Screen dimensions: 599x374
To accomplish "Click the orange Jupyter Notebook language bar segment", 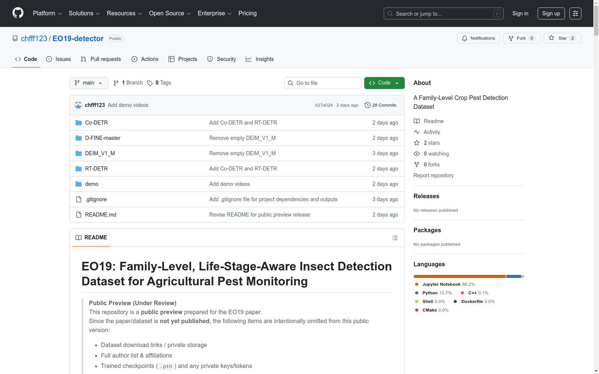I will pos(460,276).
